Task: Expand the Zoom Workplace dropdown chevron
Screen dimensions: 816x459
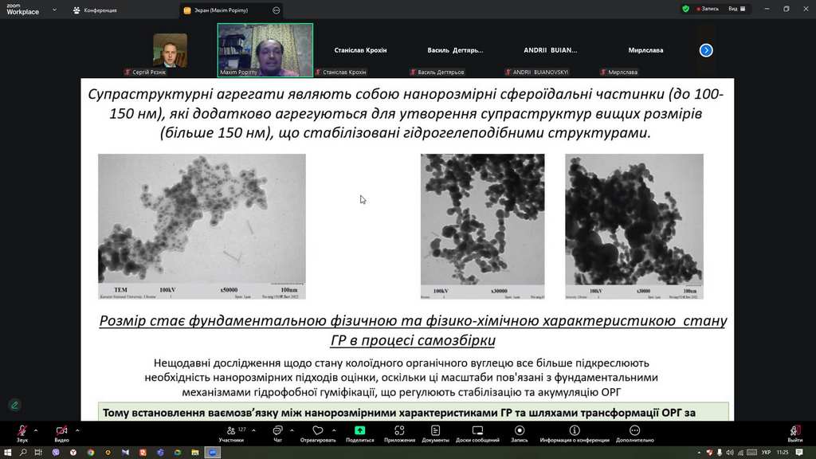Action: click(53, 10)
